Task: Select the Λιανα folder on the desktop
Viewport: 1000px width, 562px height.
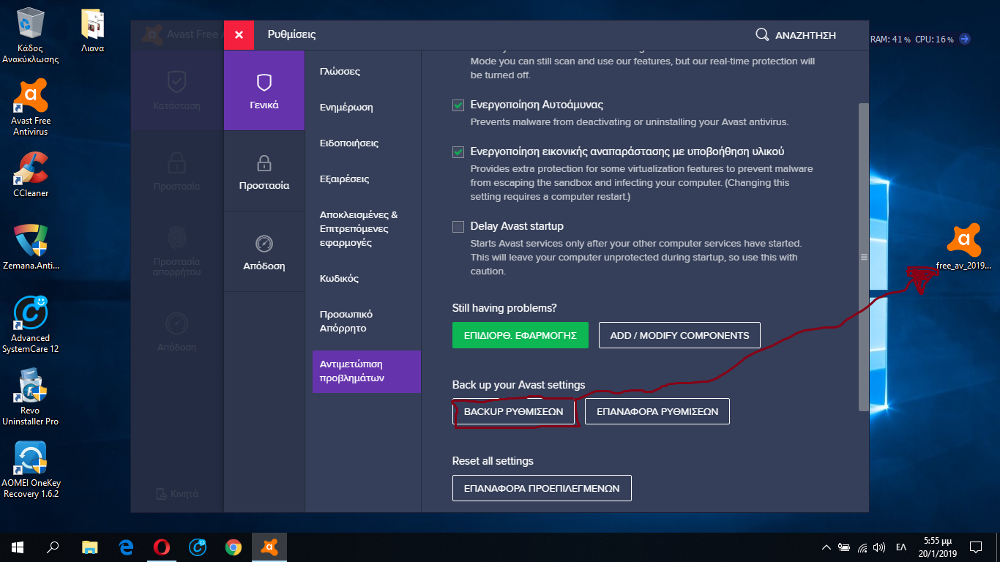Action: point(92,31)
